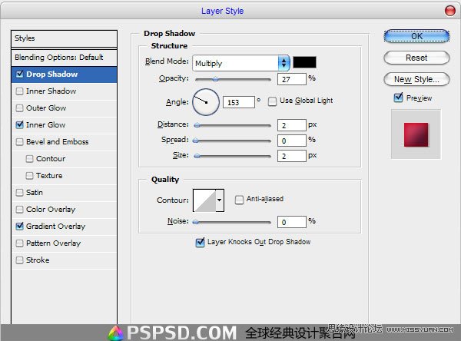Click the Size value field
Image resolution: width=461 pixels, height=341 pixels.
pos(292,156)
